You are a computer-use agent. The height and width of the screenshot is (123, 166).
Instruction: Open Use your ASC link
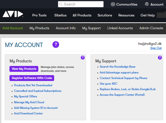point(109,84)
